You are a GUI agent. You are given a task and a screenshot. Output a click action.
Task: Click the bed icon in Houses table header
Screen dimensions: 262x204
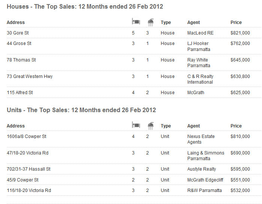[x=136, y=22]
